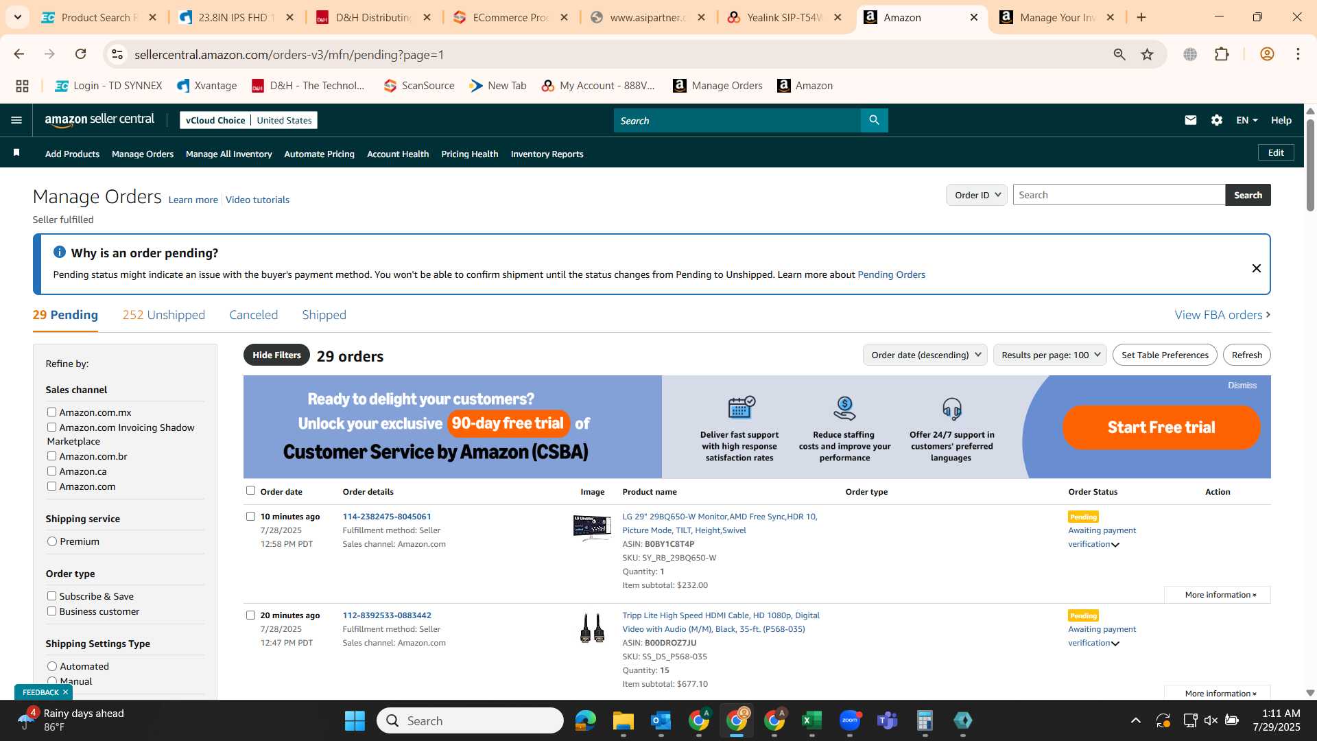The image size is (1317, 741).
Task: Open the tab search dropdown arrow in Chrome
Action: click(x=17, y=17)
